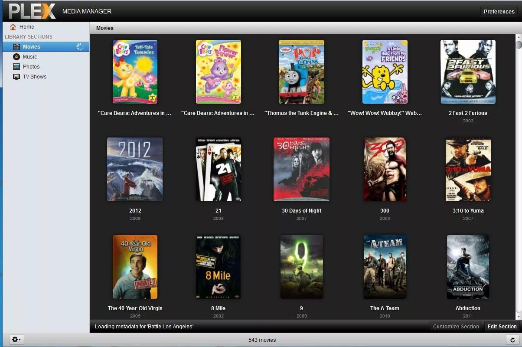
Task: Click the '543 movies' count text
Action: tap(262, 340)
